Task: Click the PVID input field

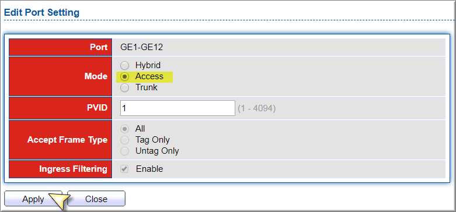Action: 177,108
